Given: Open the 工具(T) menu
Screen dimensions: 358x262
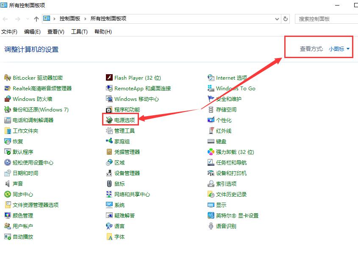Looking at the screenshot, I should point(79,31).
